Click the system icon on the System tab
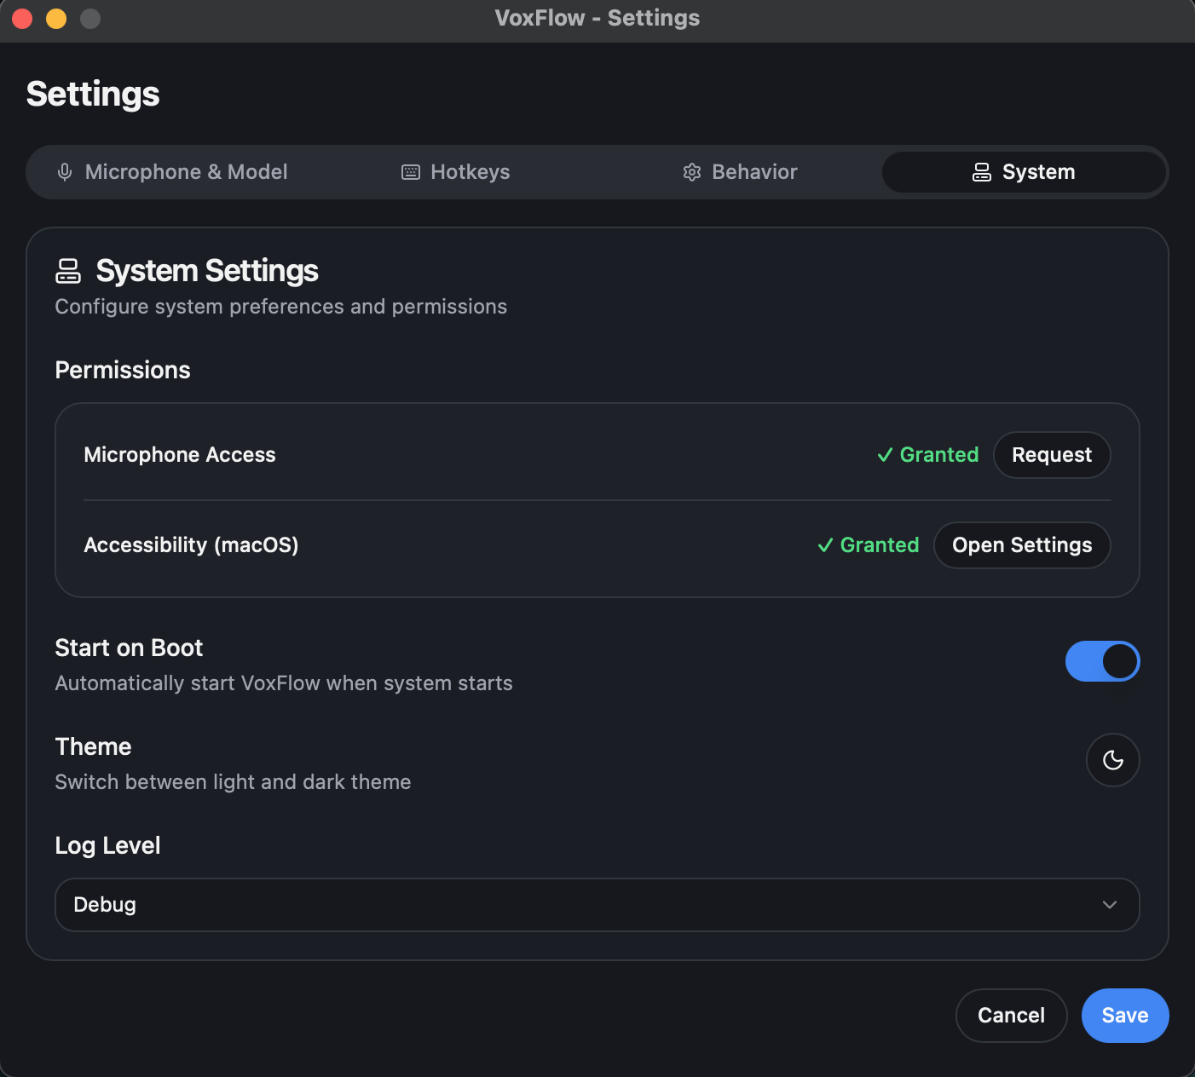The image size is (1195, 1077). 982,171
